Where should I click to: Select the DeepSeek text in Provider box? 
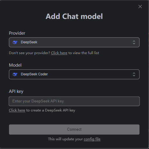pyautogui.click(x=29, y=42)
